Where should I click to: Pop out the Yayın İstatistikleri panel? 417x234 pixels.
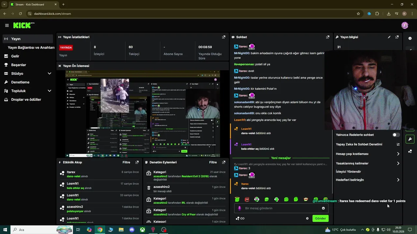(223, 37)
